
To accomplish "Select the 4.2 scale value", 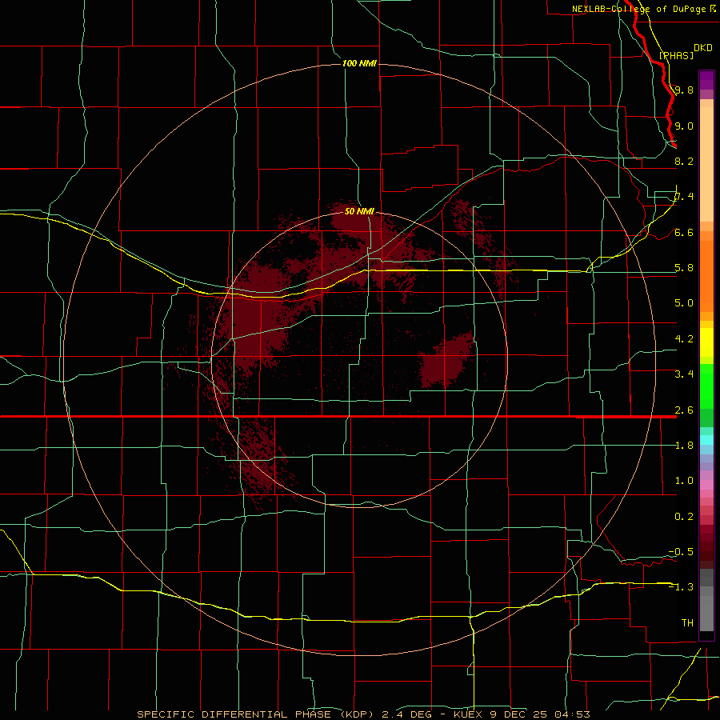I will [684, 338].
